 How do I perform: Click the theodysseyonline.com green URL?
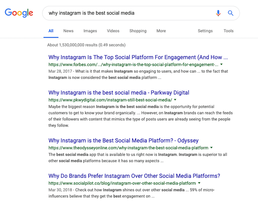128,148
